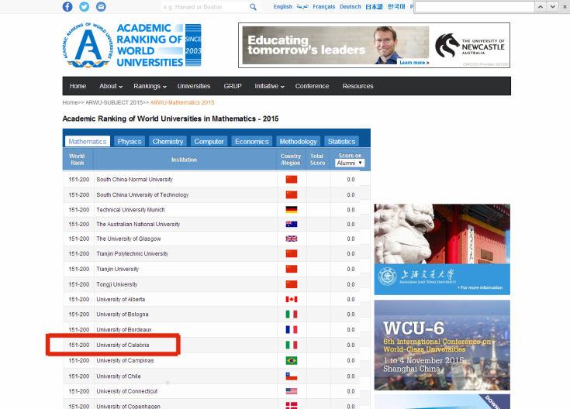Click the Italy flag for University of Calabria
Viewport: 570px width, 409px height.
click(x=292, y=345)
